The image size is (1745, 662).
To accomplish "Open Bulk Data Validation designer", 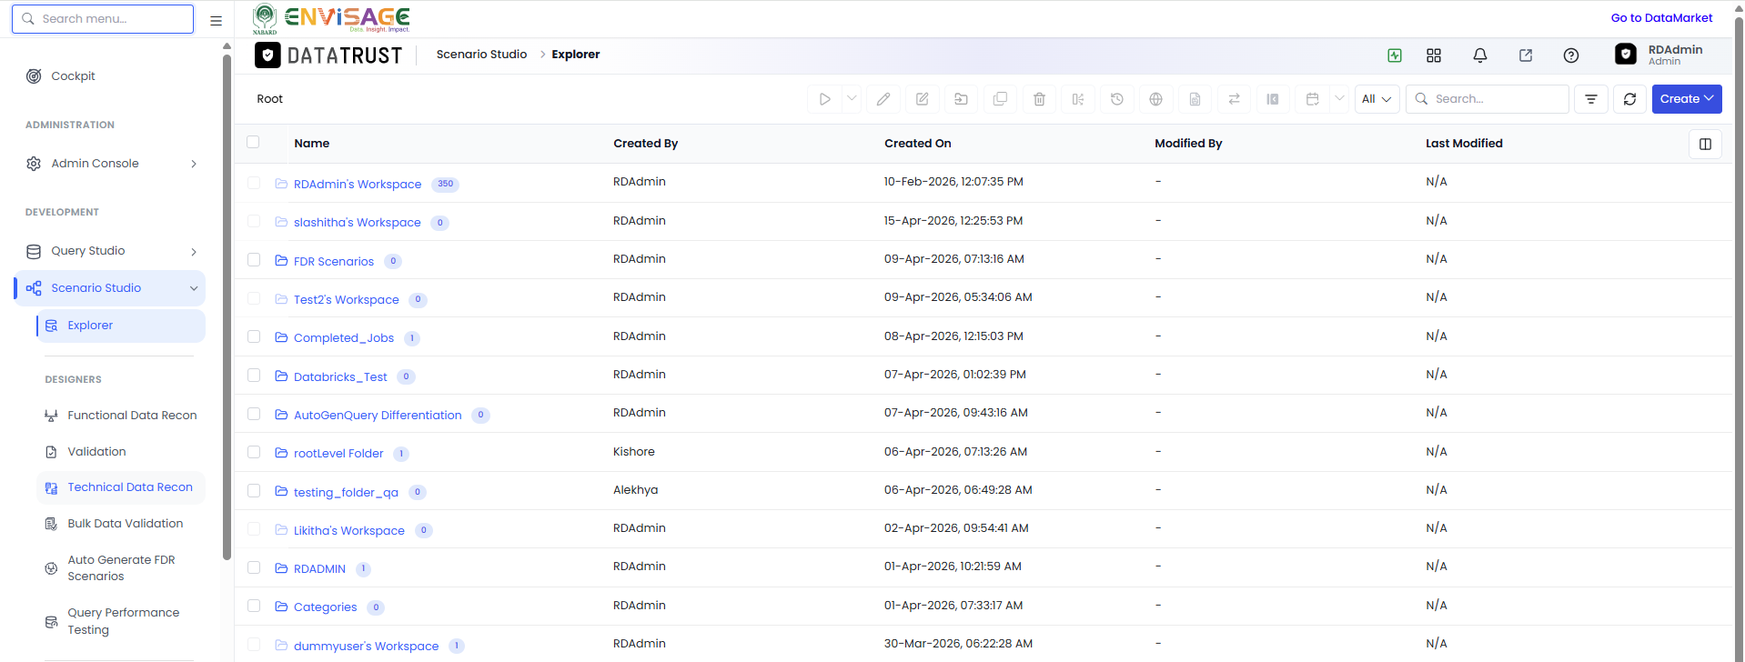I will pyautogui.click(x=121, y=524).
